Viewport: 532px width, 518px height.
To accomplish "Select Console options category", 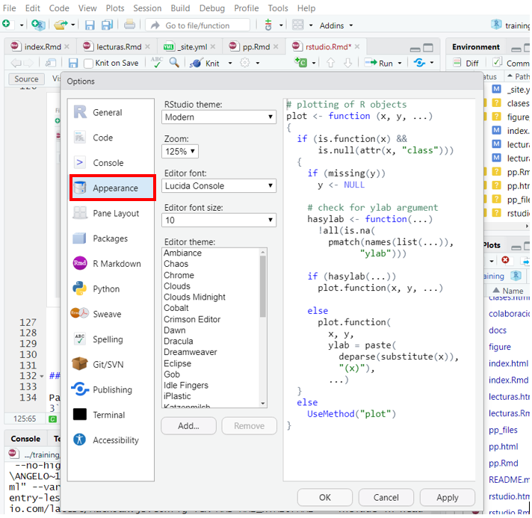I will tap(111, 163).
